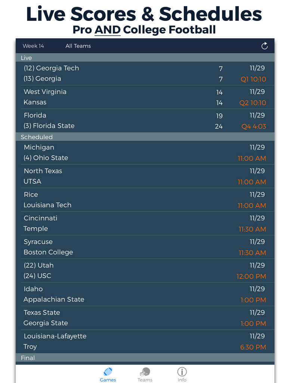Tap the football Games icon
The height and width of the screenshot is (383, 287).
[108, 372]
